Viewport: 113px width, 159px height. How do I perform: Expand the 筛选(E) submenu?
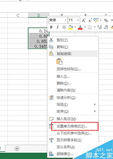point(73,105)
